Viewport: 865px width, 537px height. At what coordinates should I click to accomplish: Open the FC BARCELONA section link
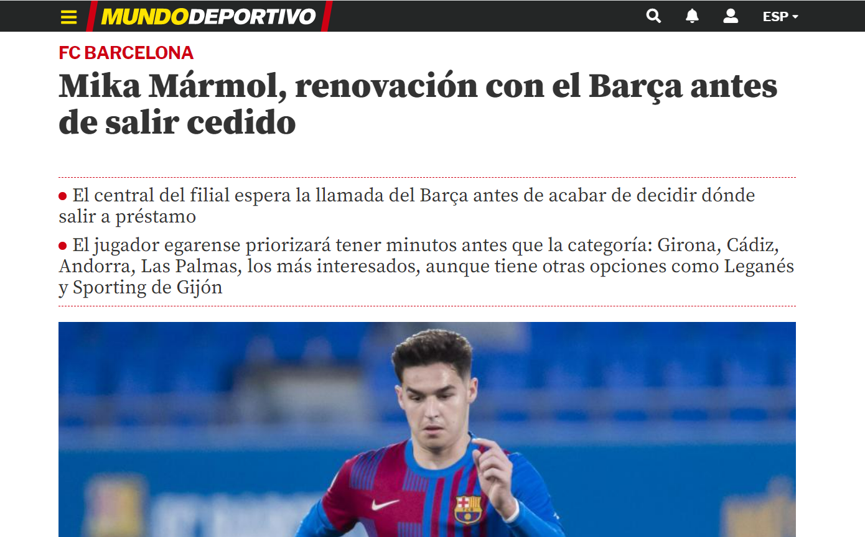click(126, 53)
